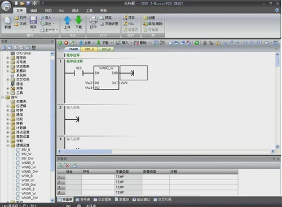
Task: Click the green Run button in editor toolbar
Action: (x=60, y=43)
